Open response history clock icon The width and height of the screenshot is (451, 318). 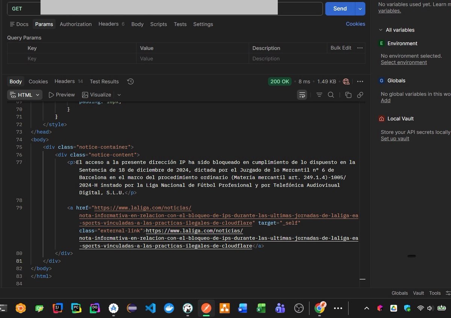click(x=130, y=82)
